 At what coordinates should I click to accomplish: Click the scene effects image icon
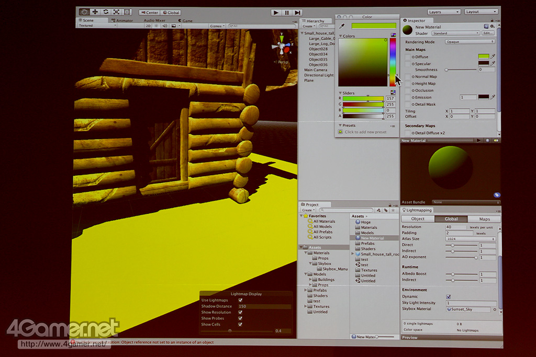174,26
